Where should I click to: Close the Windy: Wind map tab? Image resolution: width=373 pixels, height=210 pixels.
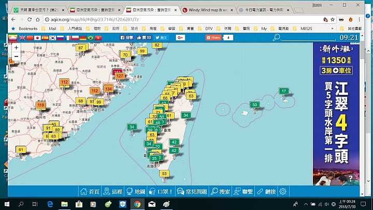(x=232, y=10)
